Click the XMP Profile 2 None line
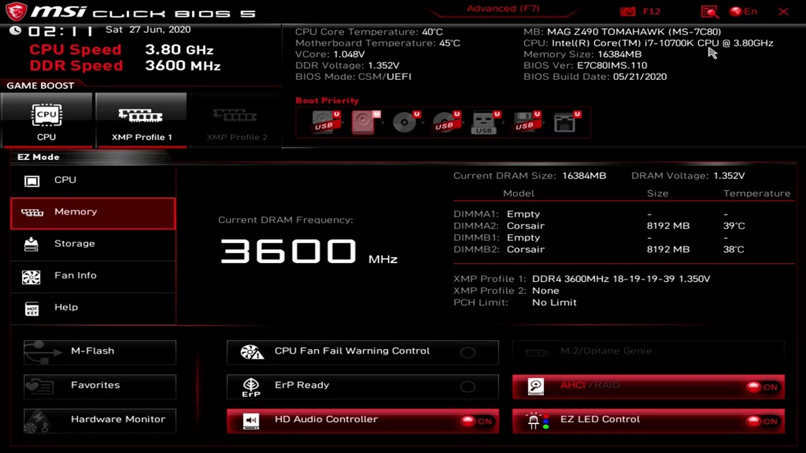Image resolution: width=806 pixels, height=453 pixels. [x=506, y=291]
